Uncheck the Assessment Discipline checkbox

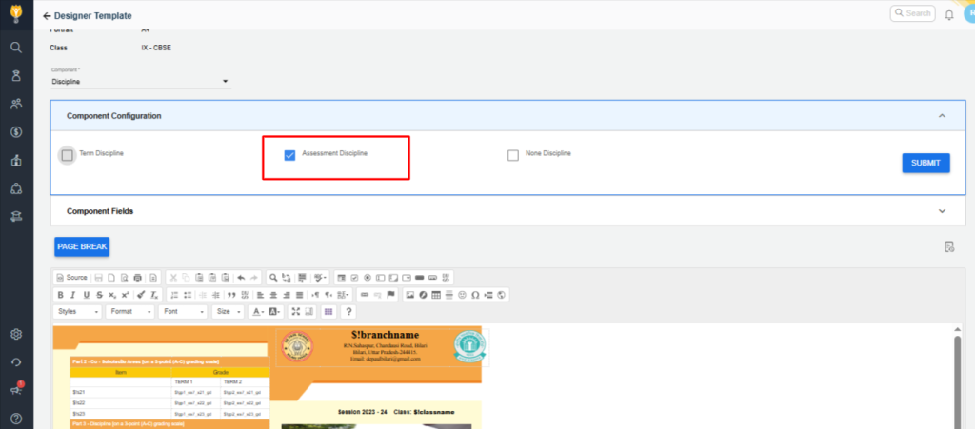click(x=289, y=155)
